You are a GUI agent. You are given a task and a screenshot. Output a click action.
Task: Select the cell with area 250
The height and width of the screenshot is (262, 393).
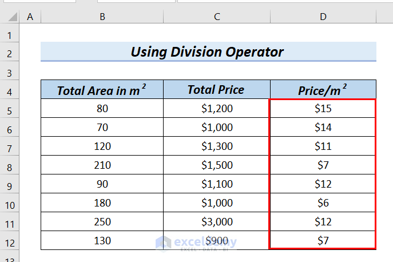(x=102, y=222)
